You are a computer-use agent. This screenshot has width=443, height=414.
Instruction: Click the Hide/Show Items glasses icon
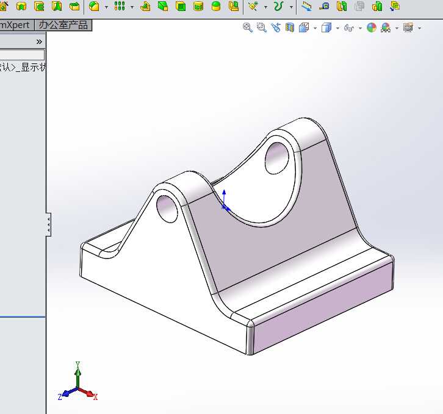(x=349, y=27)
